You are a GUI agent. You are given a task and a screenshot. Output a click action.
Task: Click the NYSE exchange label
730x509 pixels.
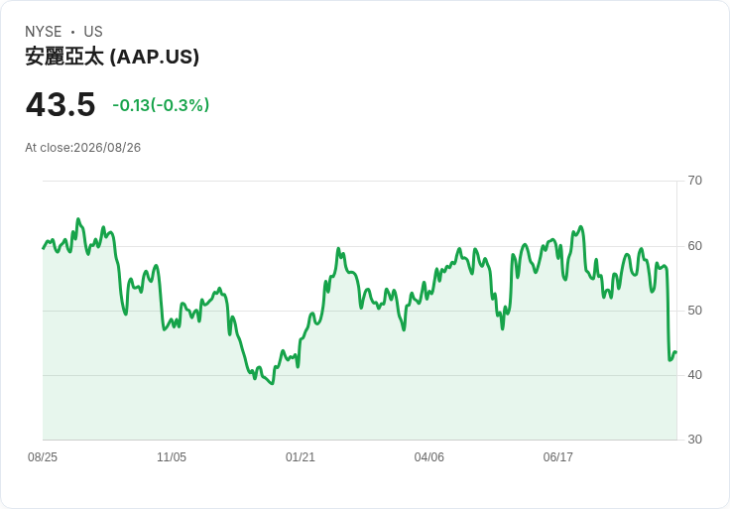44,32
